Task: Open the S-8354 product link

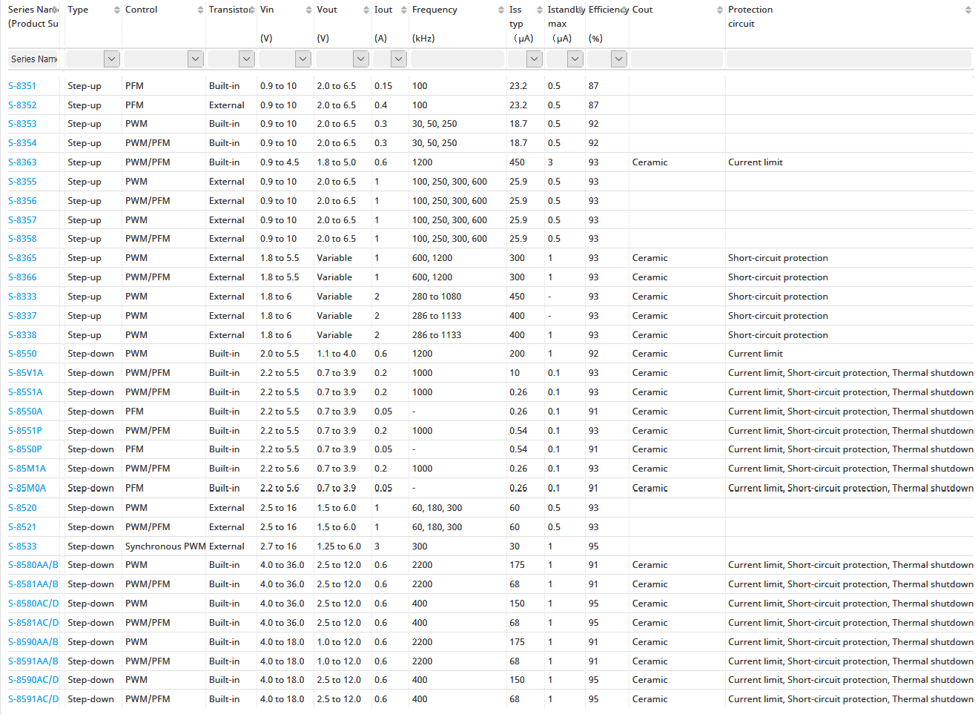Action: click(x=22, y=143)
